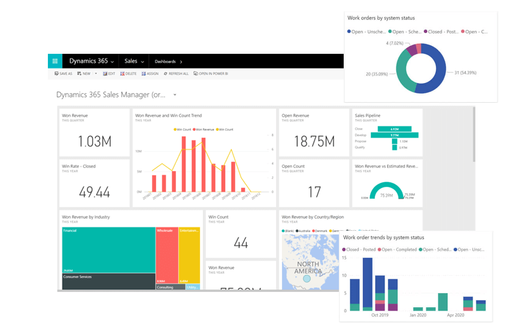
Task: Click the red 'Won Revenue' legend dot
Action: pyautogui.click(x=194, y=129)
